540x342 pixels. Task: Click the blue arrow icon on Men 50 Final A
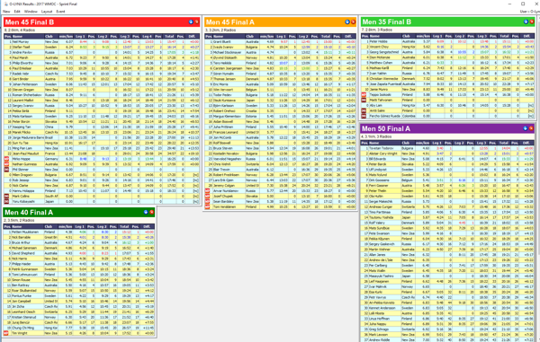click(x=526, y=128)
